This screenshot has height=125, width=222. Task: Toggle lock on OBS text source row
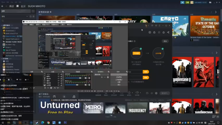point(61,79)
